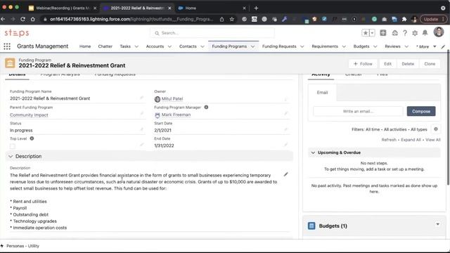Screen dimensions: 450x253
Task: Bookmark this page with star icon
Action: [231, 19]
